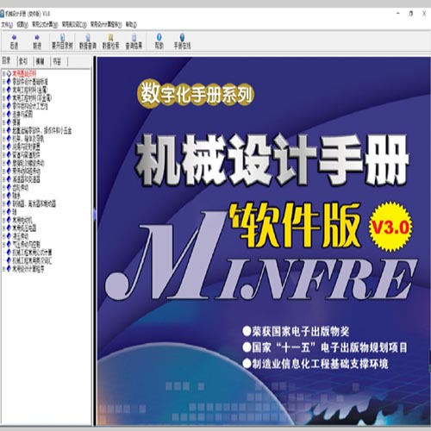Select the red 常用基础资料 tree entry
Image resolution: width=431 pixels, height=431 pixels.
(24, 73)
